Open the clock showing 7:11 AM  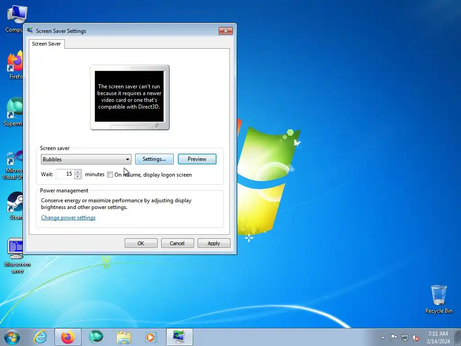pos(438,337)
